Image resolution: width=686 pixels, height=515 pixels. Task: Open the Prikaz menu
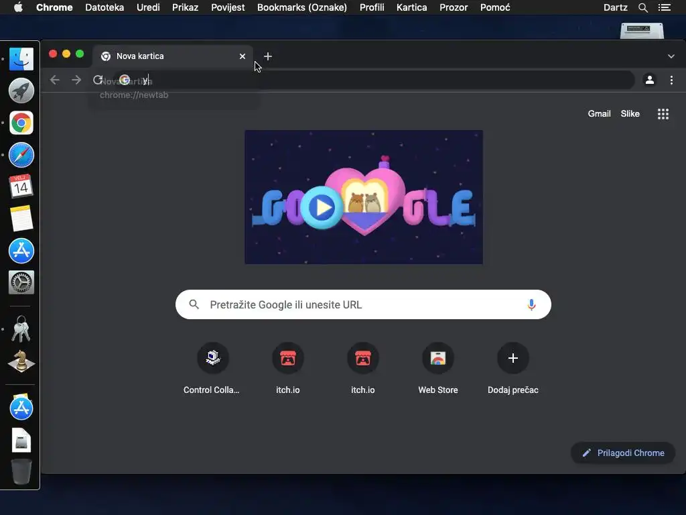tap(185, 7)
